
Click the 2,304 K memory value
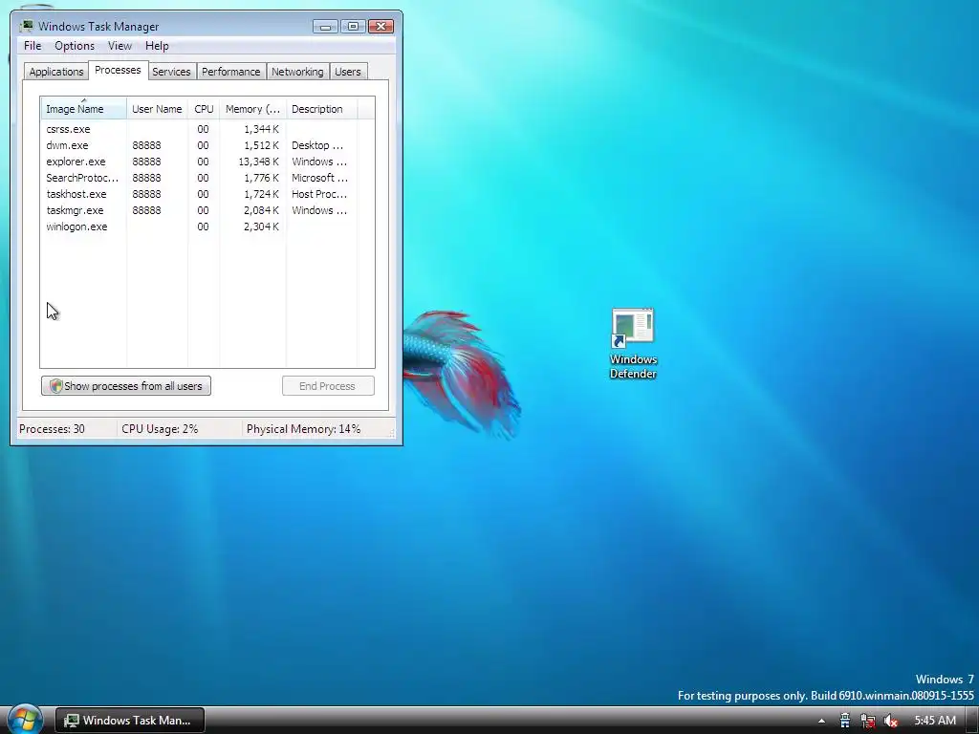[x=261, y=227]
